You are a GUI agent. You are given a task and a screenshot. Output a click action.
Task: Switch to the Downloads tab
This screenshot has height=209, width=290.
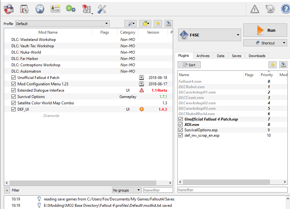click(x=257, y=56)
